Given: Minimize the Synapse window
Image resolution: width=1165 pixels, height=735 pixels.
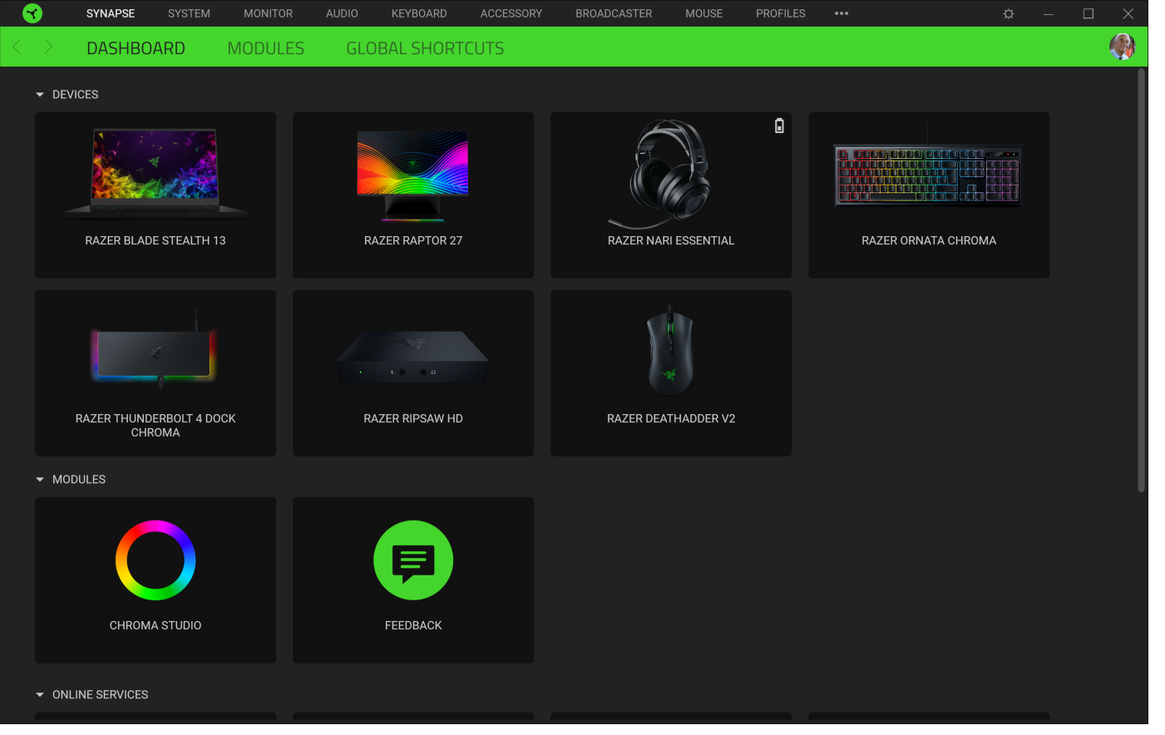Looking at the screenshot, I should point(1049,14).
